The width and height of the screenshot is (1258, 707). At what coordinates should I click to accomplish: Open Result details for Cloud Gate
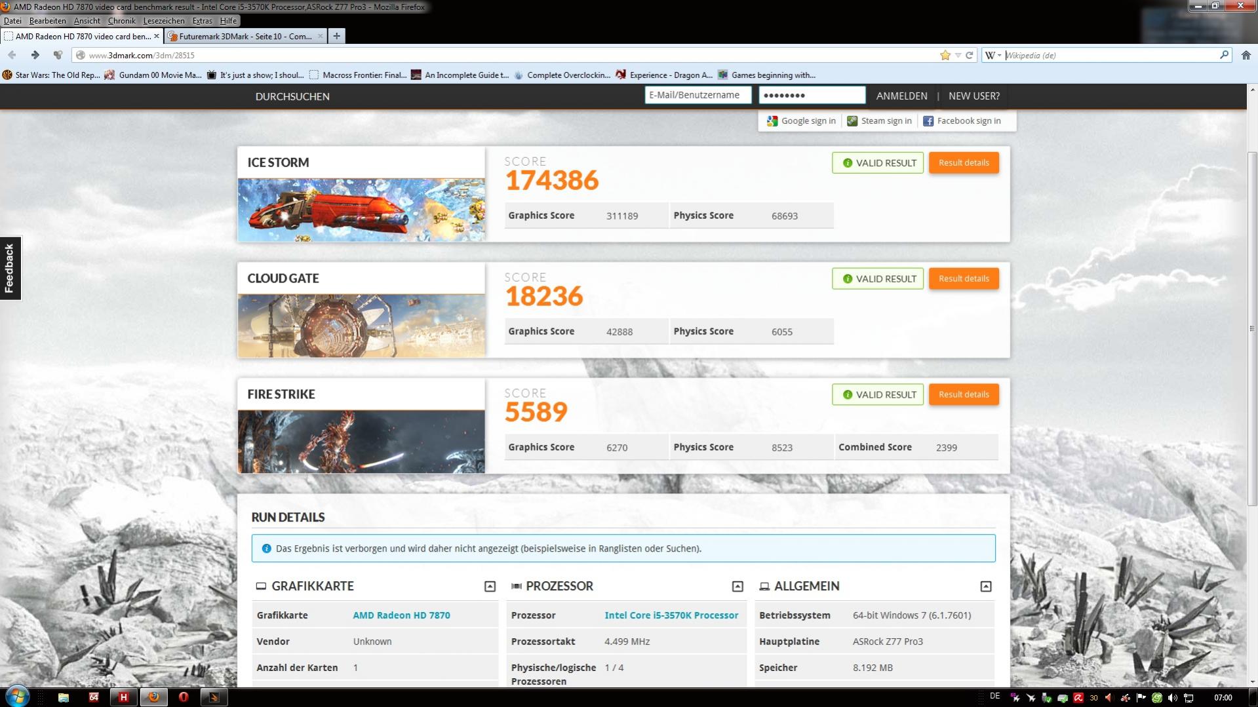pos(964,278)
